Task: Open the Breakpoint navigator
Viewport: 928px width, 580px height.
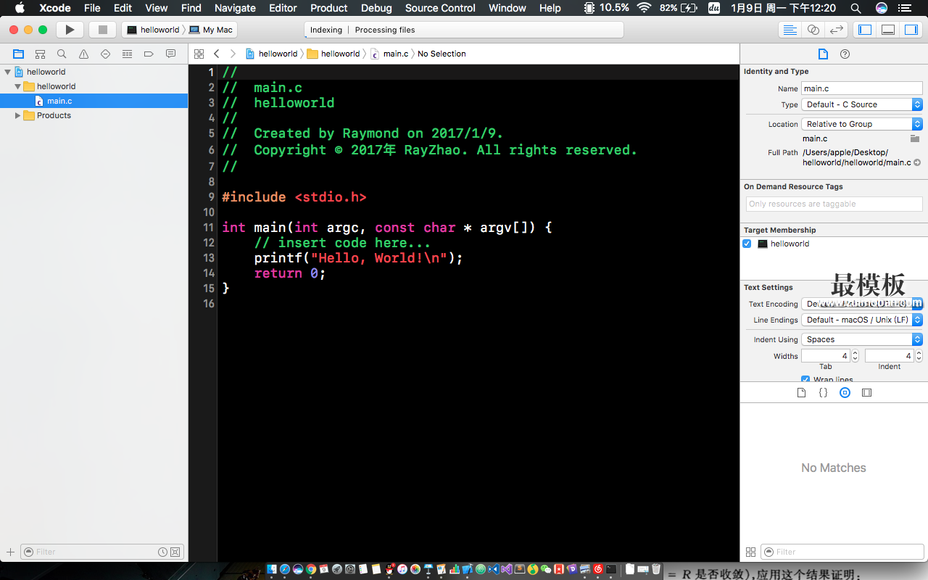Action: 149,54
